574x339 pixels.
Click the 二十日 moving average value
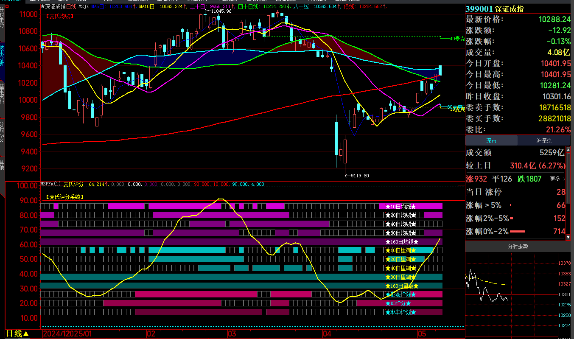tap(212, 6)
